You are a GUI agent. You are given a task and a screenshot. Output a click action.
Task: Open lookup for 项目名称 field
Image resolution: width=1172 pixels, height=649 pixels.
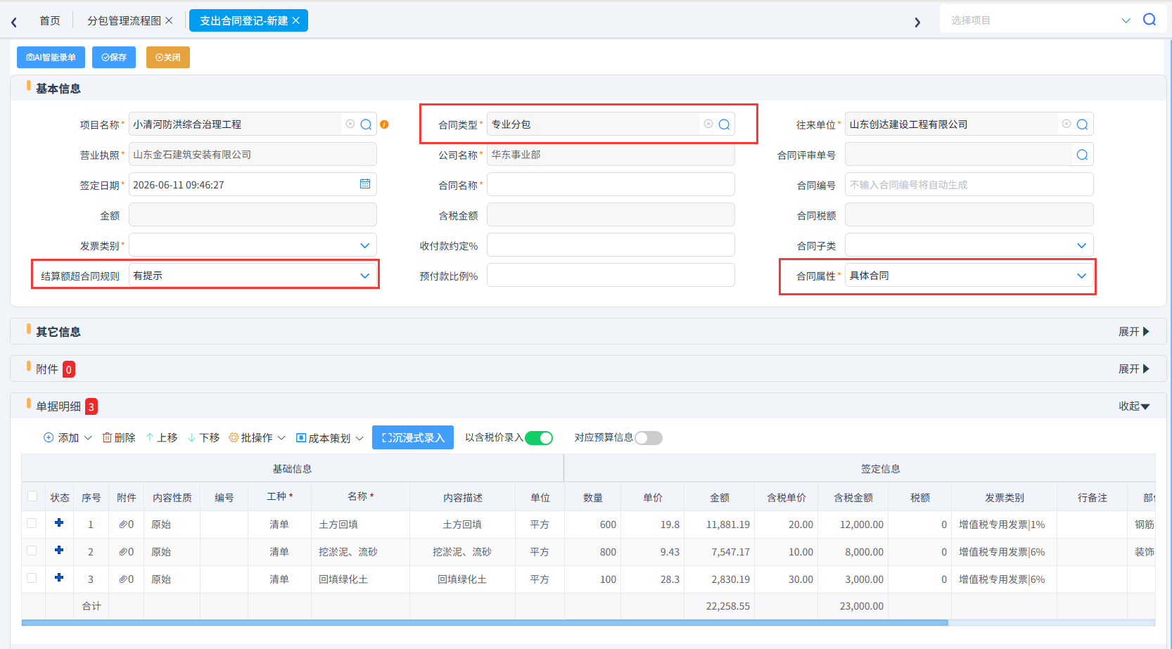(x=366, y=124)
